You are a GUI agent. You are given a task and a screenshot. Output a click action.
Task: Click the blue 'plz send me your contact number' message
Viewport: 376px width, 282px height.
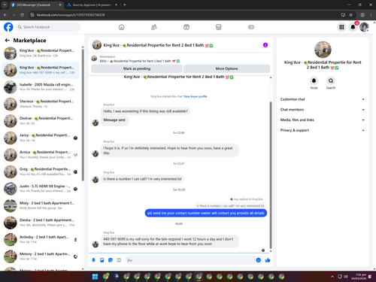coord(206,213)
